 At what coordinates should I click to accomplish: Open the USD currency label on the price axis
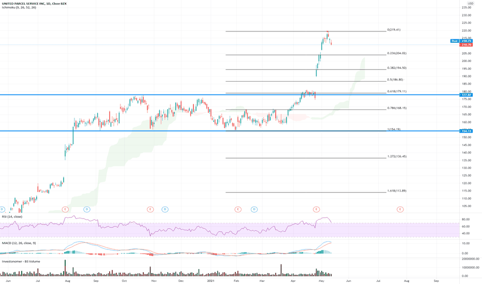470,4
